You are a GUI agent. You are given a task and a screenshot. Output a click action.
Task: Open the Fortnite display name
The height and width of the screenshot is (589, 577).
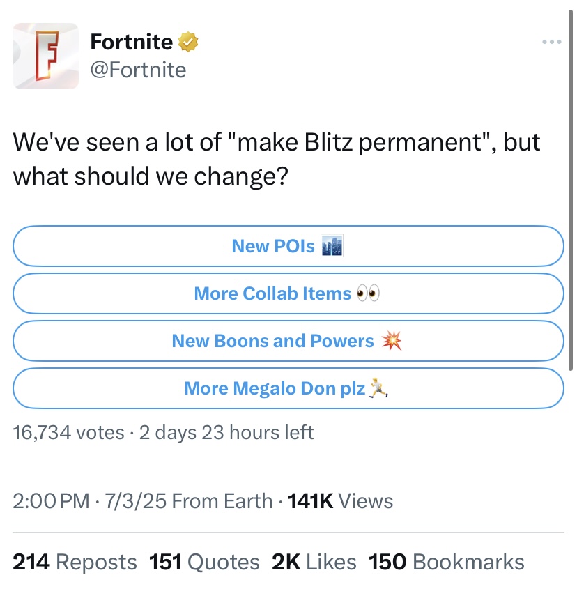coord(132,42)
